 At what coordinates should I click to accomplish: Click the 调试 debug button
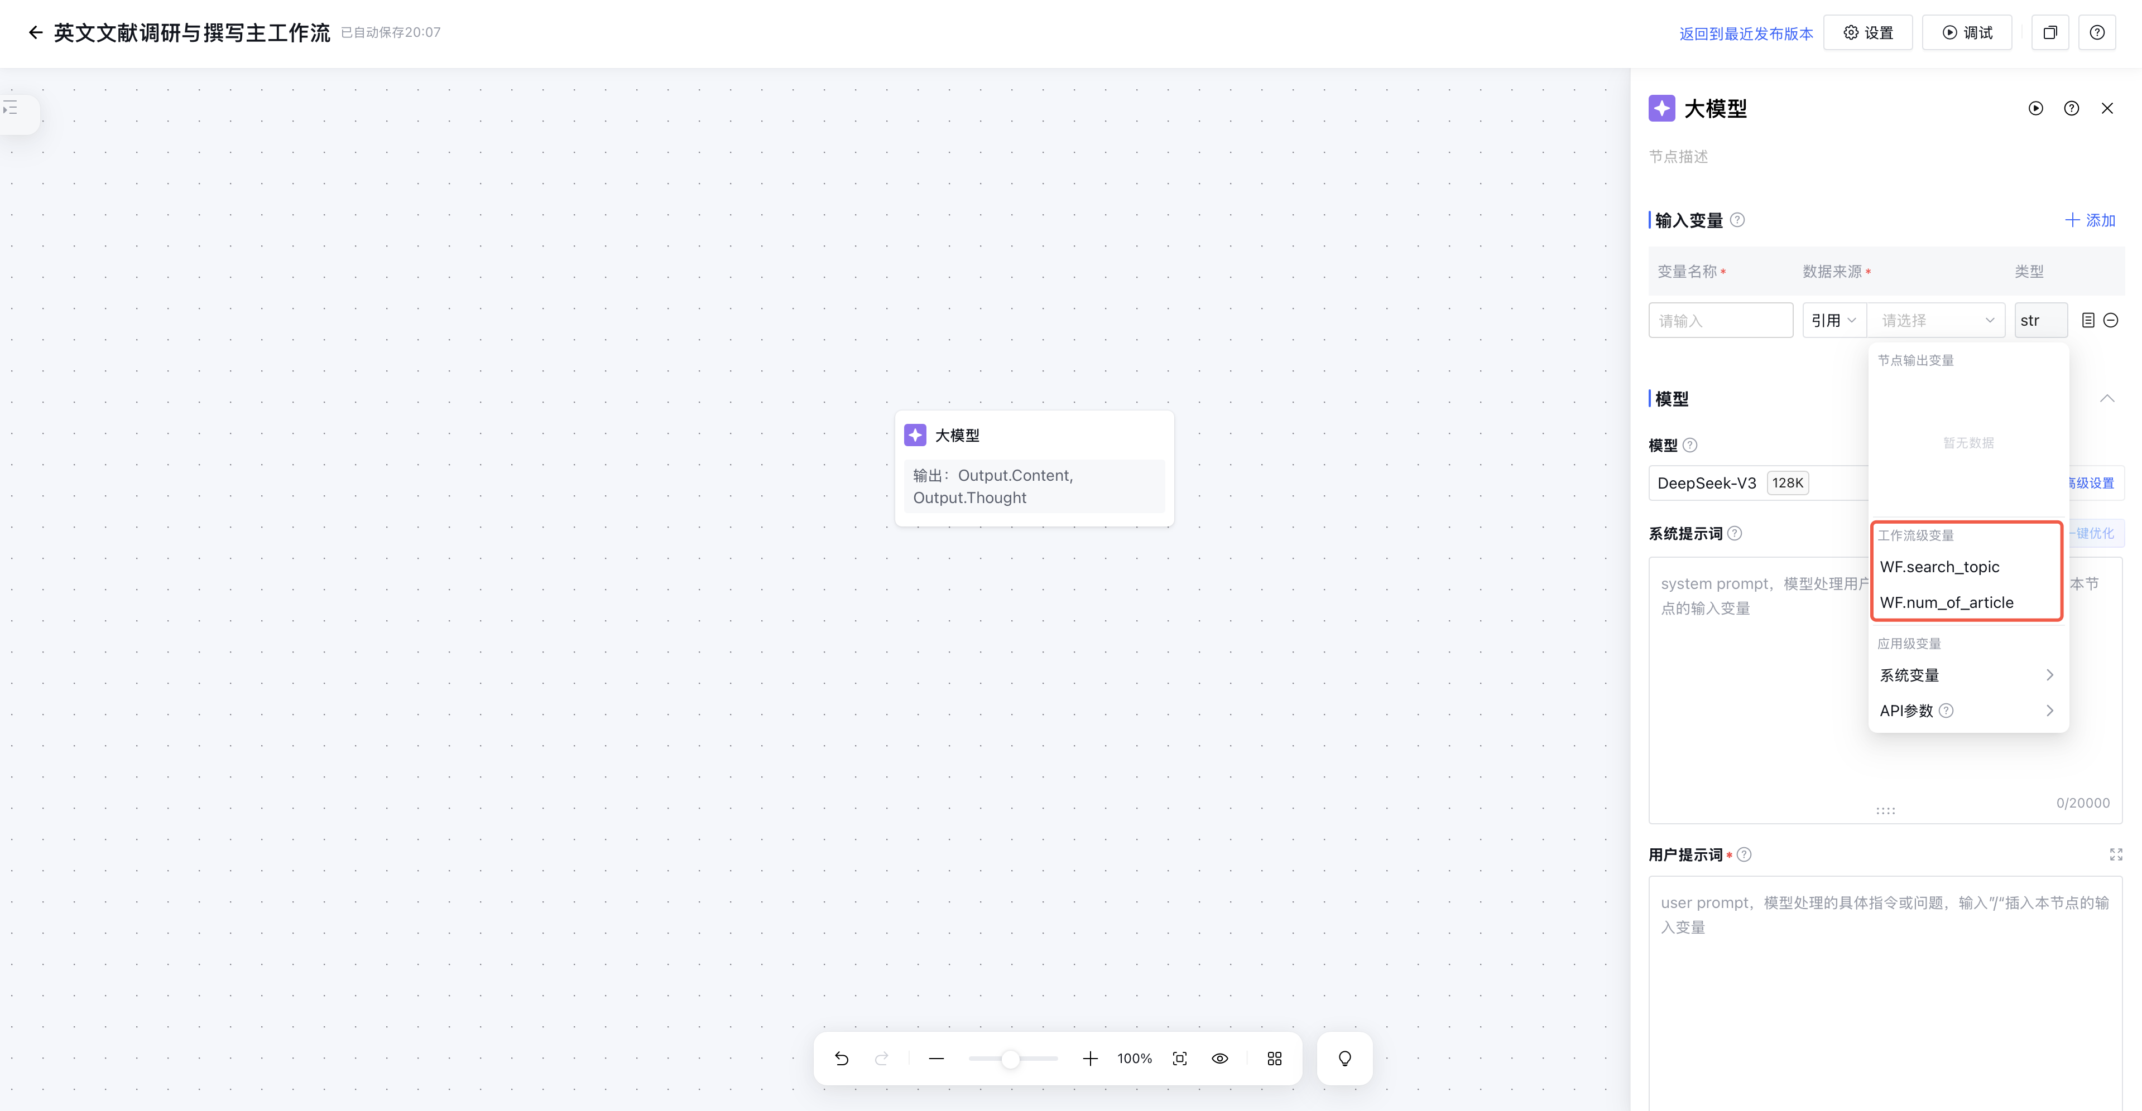[1967, 32]
